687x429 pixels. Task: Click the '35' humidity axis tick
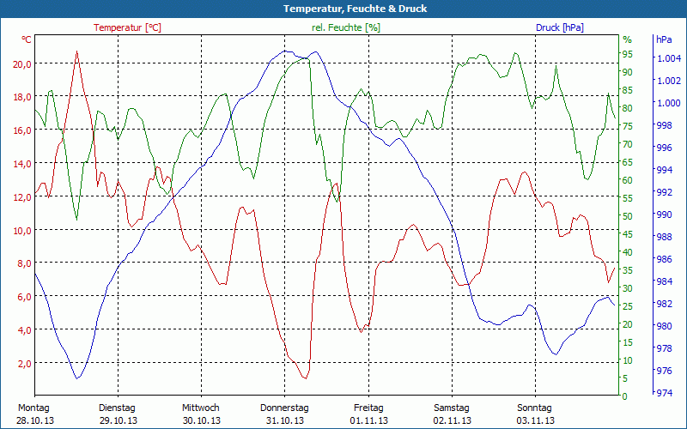tap(628, 270)
